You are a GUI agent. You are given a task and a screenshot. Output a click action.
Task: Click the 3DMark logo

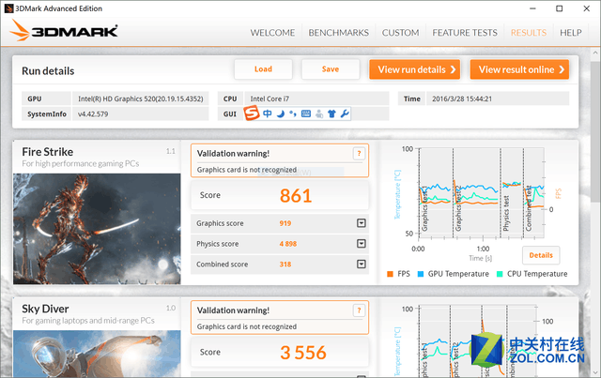click(64, 30)
